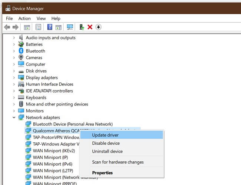Select the IDE ATA/ATAPI controllers label

click(49, 91)
